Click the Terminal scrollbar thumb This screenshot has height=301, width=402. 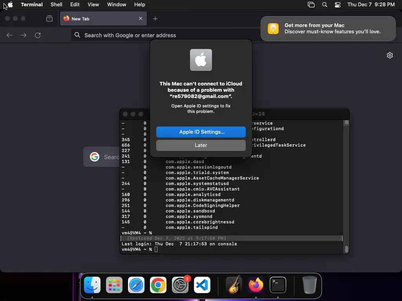pos(346,249)
